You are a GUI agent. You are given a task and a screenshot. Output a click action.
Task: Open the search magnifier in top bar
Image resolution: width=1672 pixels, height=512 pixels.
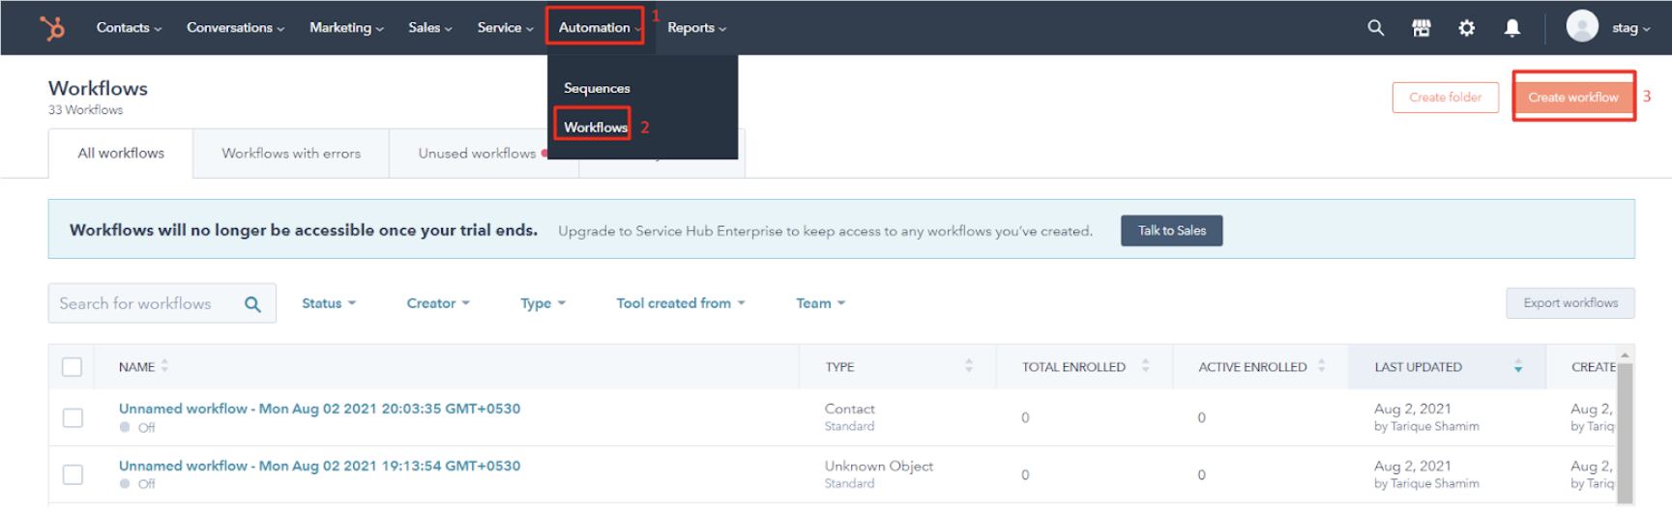1375,28
